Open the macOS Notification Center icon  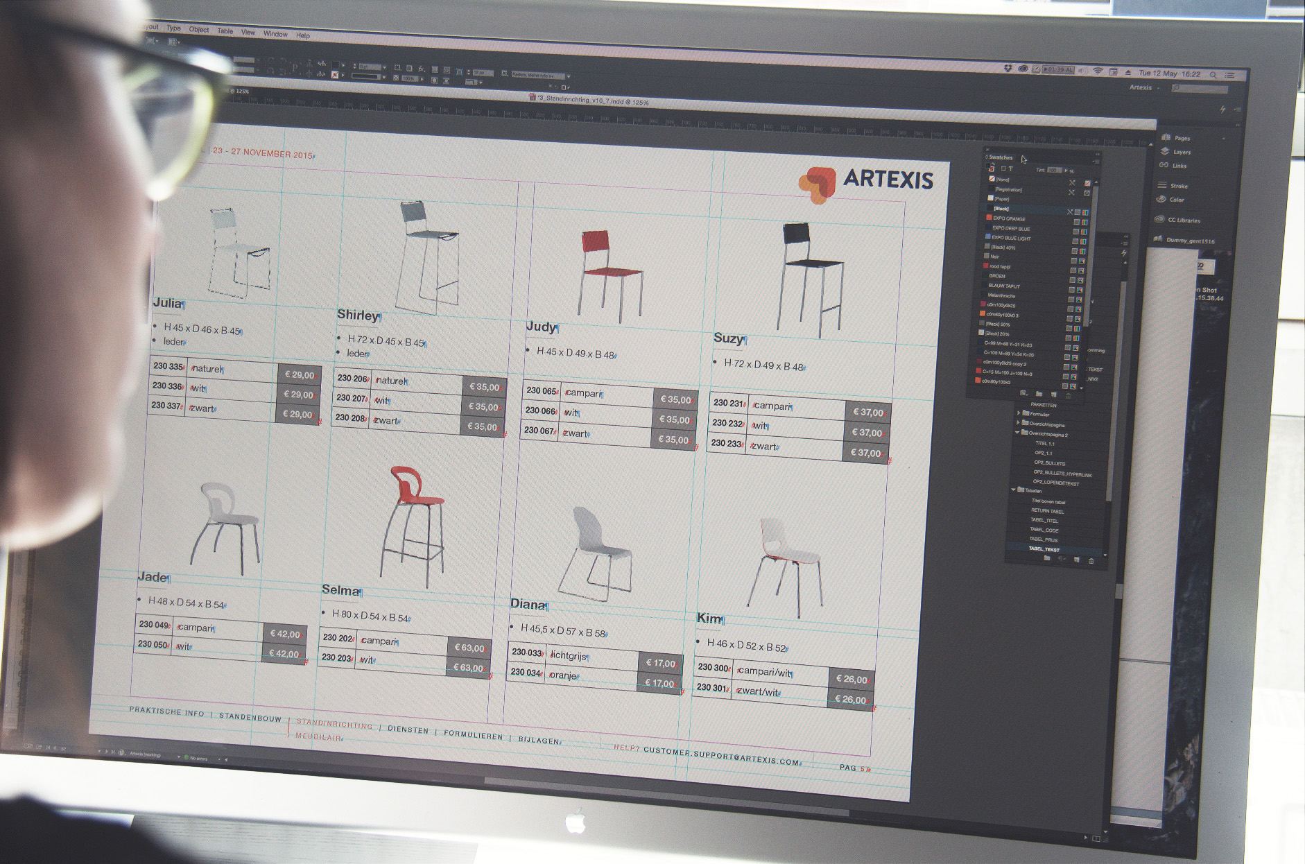click(1230, 75)
